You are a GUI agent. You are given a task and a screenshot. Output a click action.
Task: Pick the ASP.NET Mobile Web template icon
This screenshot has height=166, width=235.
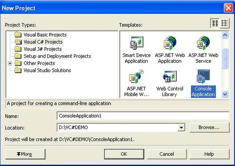[136, 76]
